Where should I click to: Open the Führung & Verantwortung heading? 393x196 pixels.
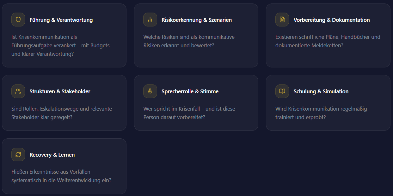(x=61, y=20)
